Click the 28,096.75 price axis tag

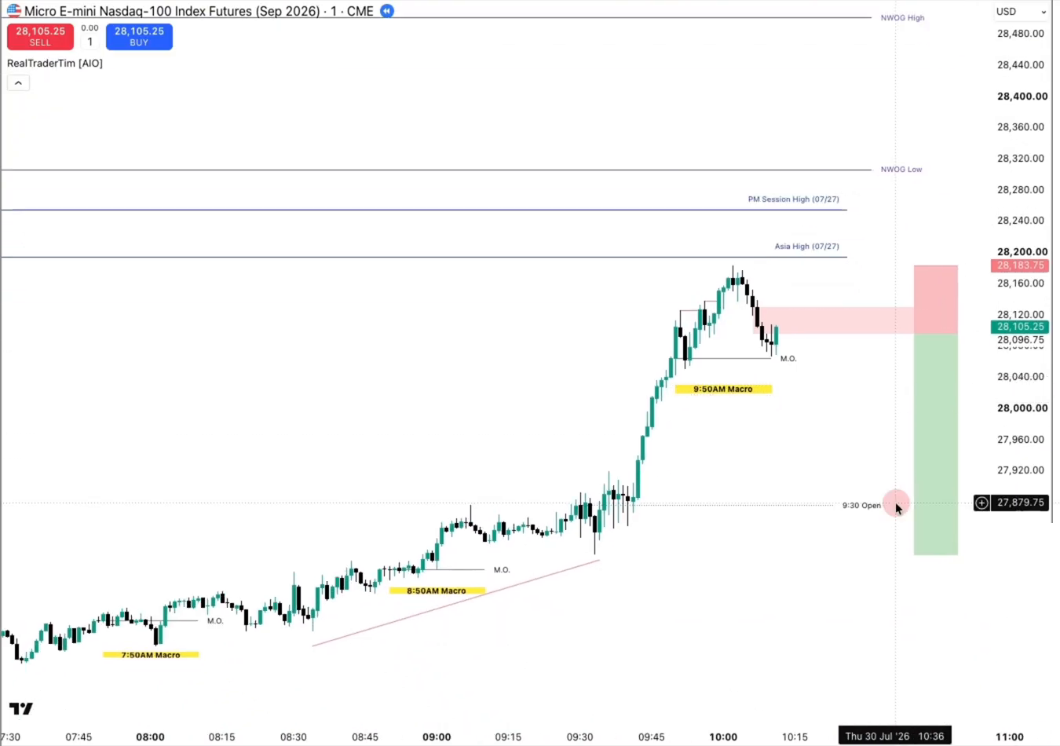(x=1020, y=340)
